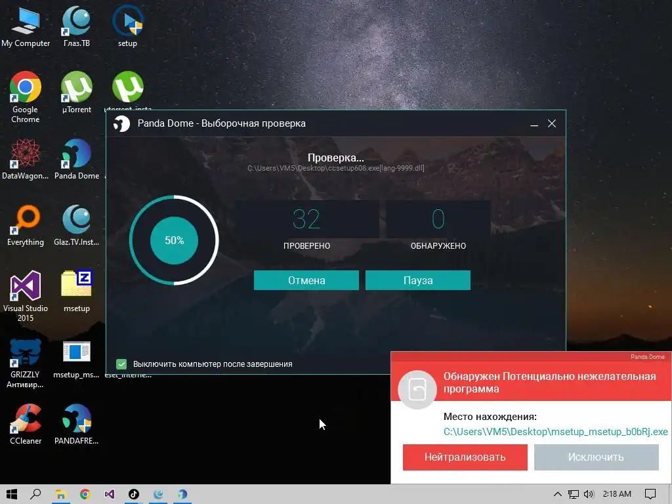Click Исключить to exclude the file

pos(596,457)
